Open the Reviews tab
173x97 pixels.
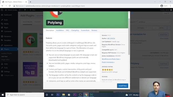94,30
